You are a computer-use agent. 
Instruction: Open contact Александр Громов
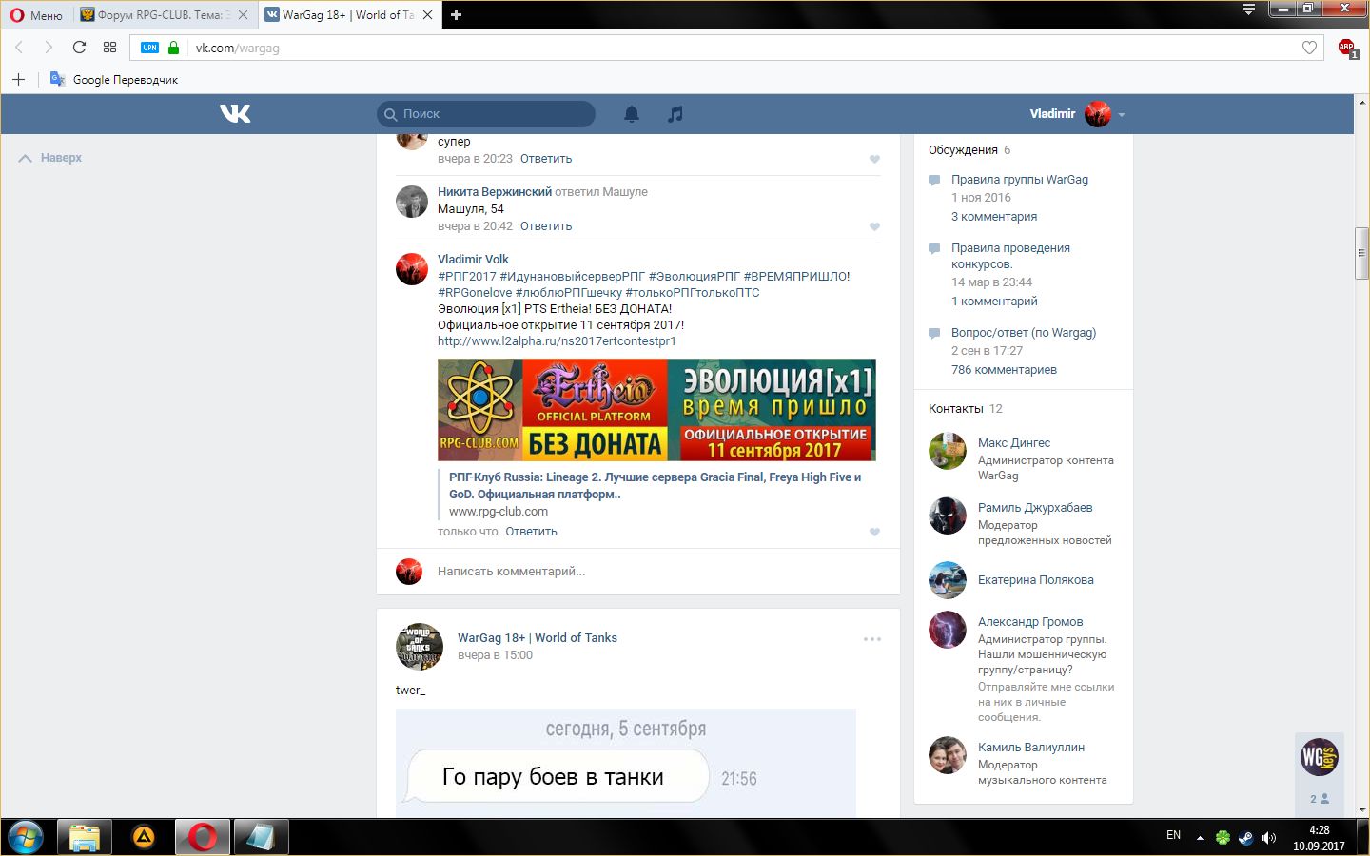point(1030,622)
